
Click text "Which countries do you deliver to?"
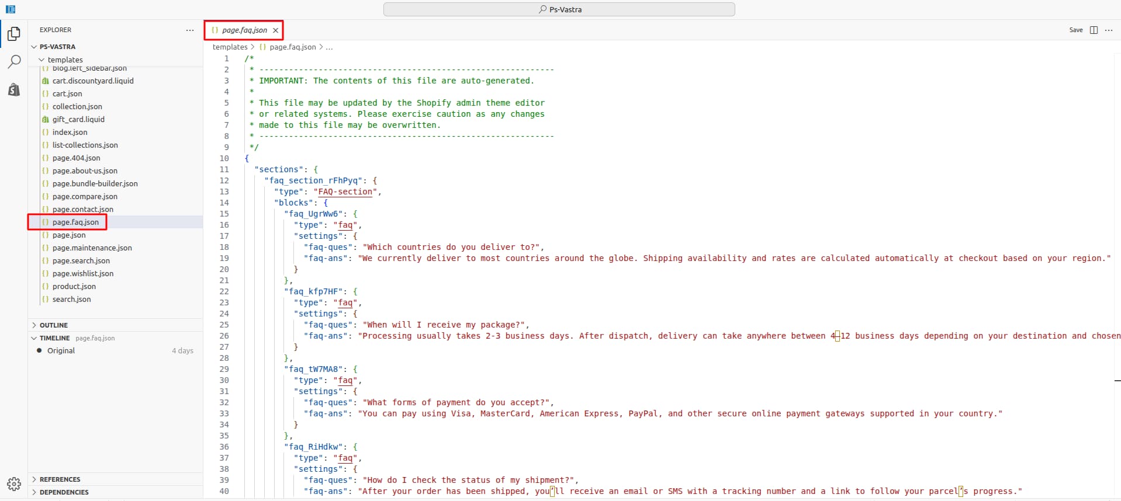[451, 247]
